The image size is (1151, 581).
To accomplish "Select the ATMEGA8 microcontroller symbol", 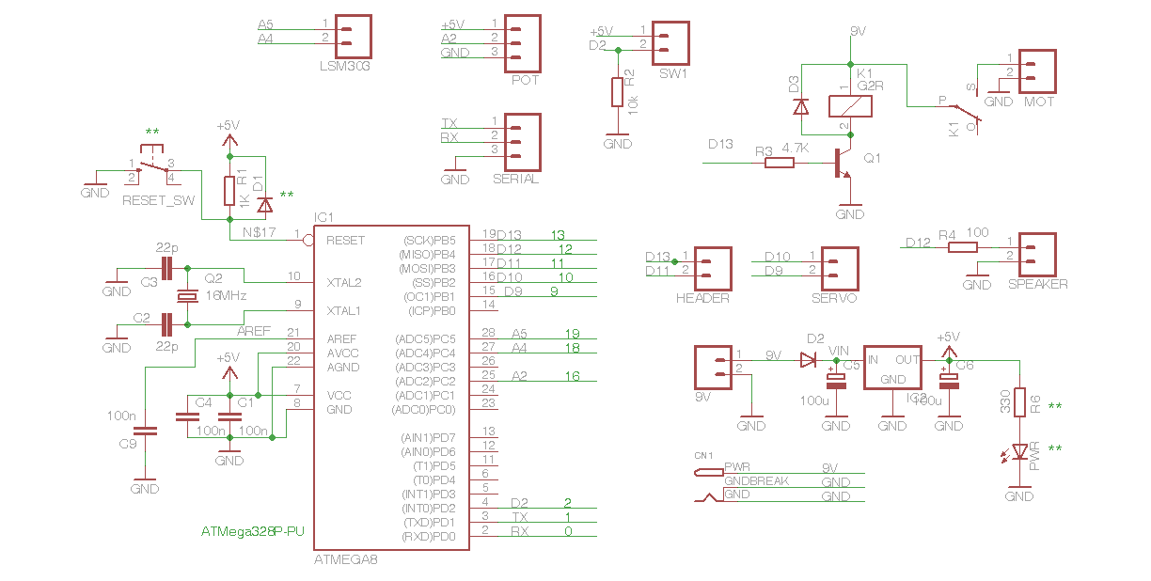I will tap(392, 385).
